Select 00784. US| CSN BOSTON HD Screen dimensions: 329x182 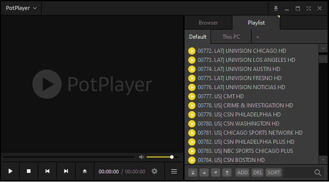coord(231,160)
